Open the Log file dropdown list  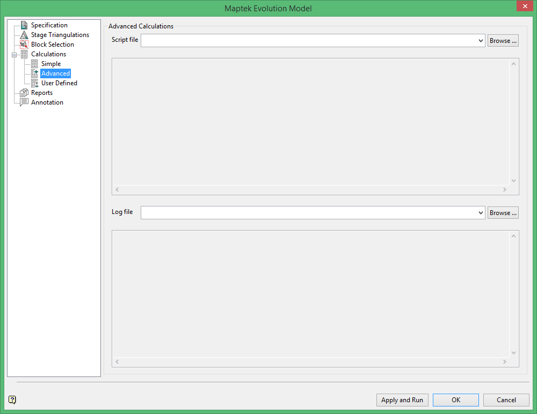pyautogui.click(x=481, y=212)
